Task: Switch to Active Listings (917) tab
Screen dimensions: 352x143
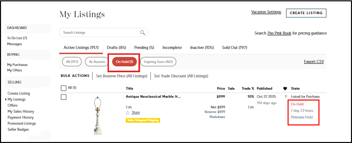Action: tap(81, 47)
